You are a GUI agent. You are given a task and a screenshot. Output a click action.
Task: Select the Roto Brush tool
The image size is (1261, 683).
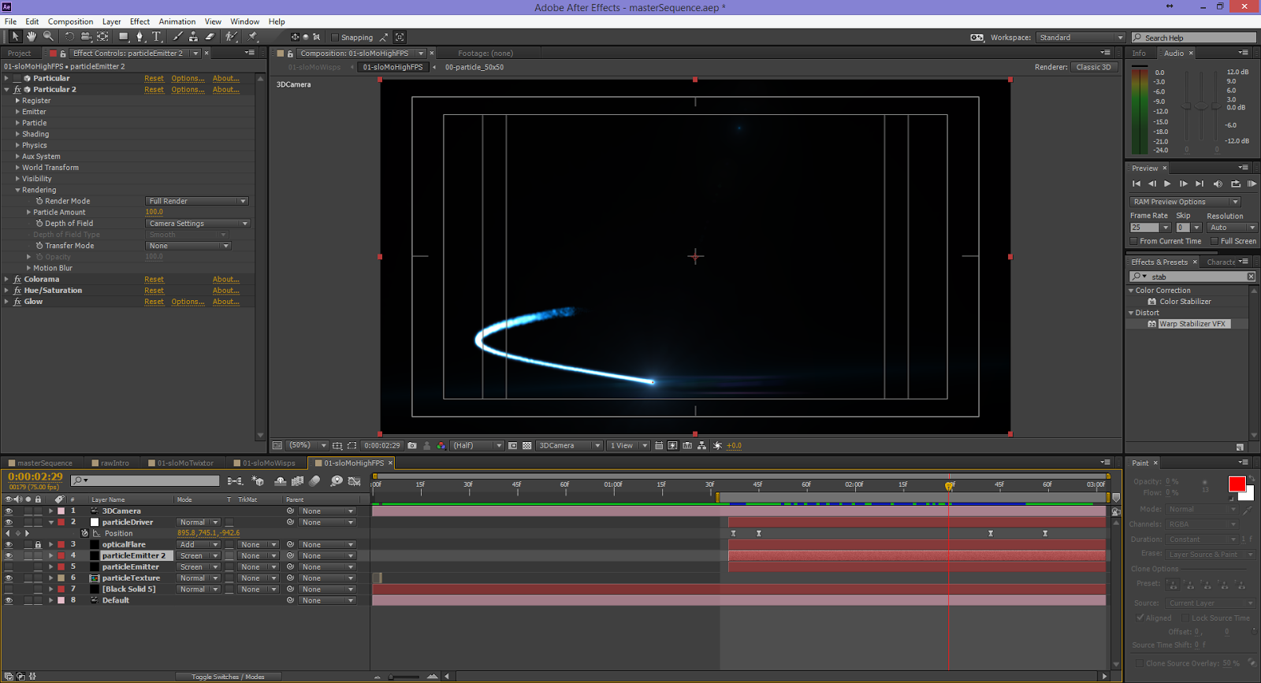231,36
